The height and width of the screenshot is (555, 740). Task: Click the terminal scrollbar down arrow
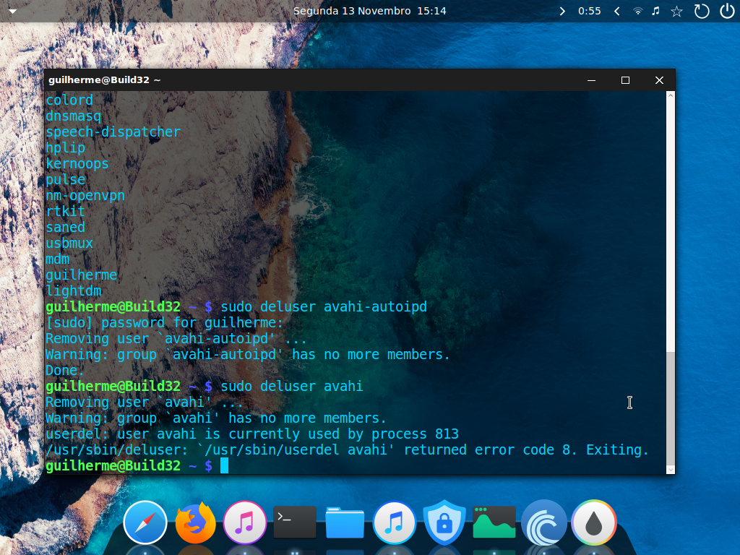[671, 470]
